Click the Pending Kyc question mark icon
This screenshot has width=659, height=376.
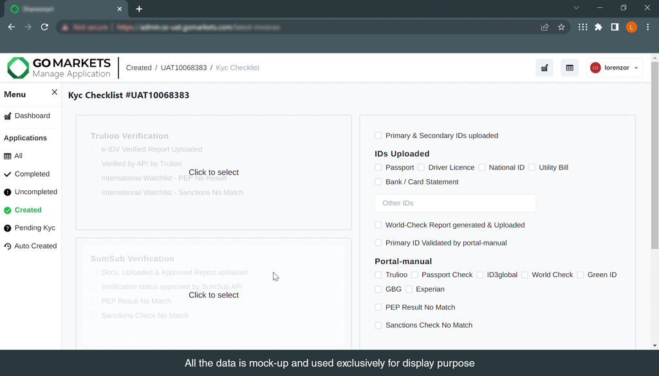click(8, 228)
